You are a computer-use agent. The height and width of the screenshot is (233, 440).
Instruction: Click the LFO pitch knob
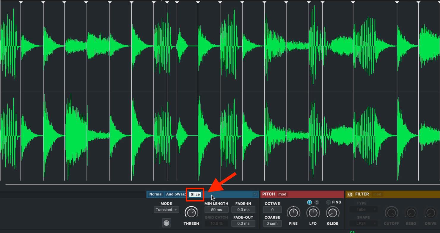coord(313,213)
